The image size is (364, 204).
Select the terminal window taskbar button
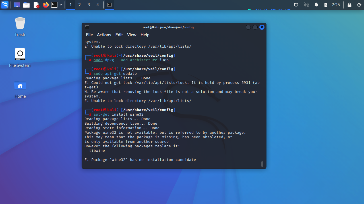tap(109, 5)
